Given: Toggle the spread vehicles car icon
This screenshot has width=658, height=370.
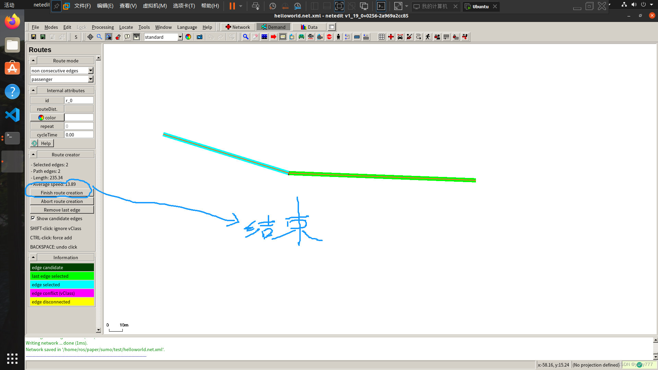Looking at the screenshot, I should coord(400,37).
